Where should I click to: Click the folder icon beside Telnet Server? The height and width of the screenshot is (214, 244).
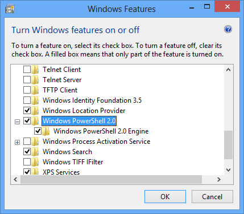coord(35,80)
